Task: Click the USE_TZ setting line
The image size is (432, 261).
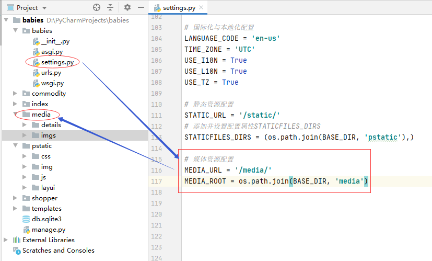Action: 212,82
